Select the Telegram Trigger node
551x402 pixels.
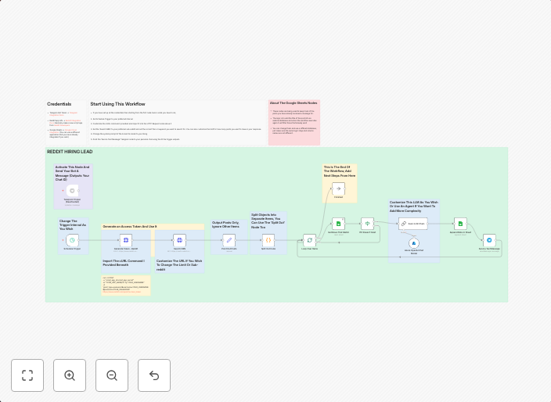click(x=72, y=190)
